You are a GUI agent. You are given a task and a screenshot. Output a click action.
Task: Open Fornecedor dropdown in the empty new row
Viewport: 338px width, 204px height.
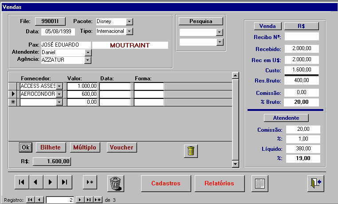pos(59,102)
